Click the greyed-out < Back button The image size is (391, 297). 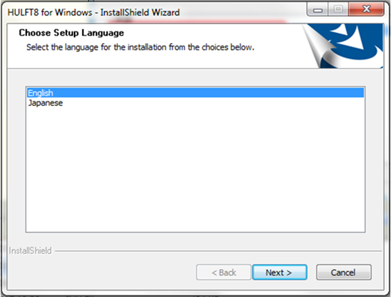(x=224, y=273)
